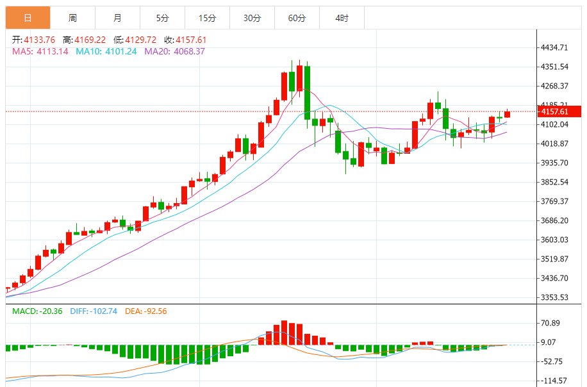
Task: Click the 3603.03 price axis label
Action: tap(554, 240)
